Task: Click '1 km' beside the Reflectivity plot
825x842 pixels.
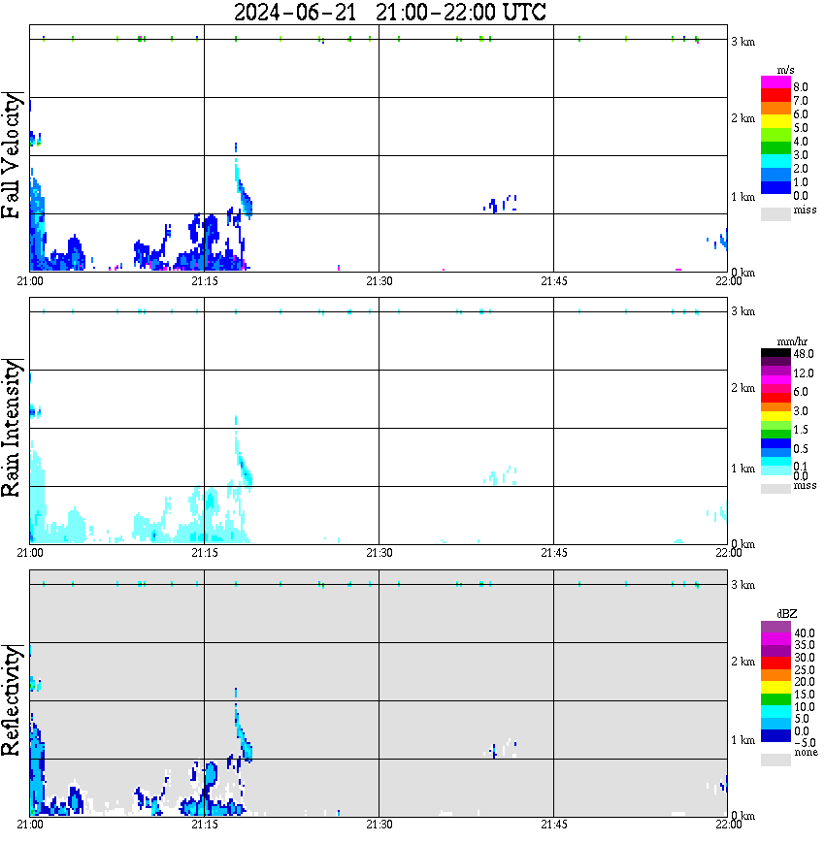Action: click(x=743, y=740)
